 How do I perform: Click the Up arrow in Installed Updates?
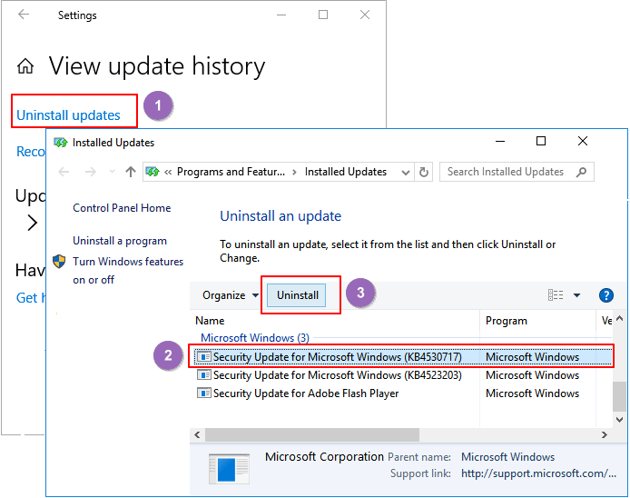pyautogui.click(x=131, y=172)
